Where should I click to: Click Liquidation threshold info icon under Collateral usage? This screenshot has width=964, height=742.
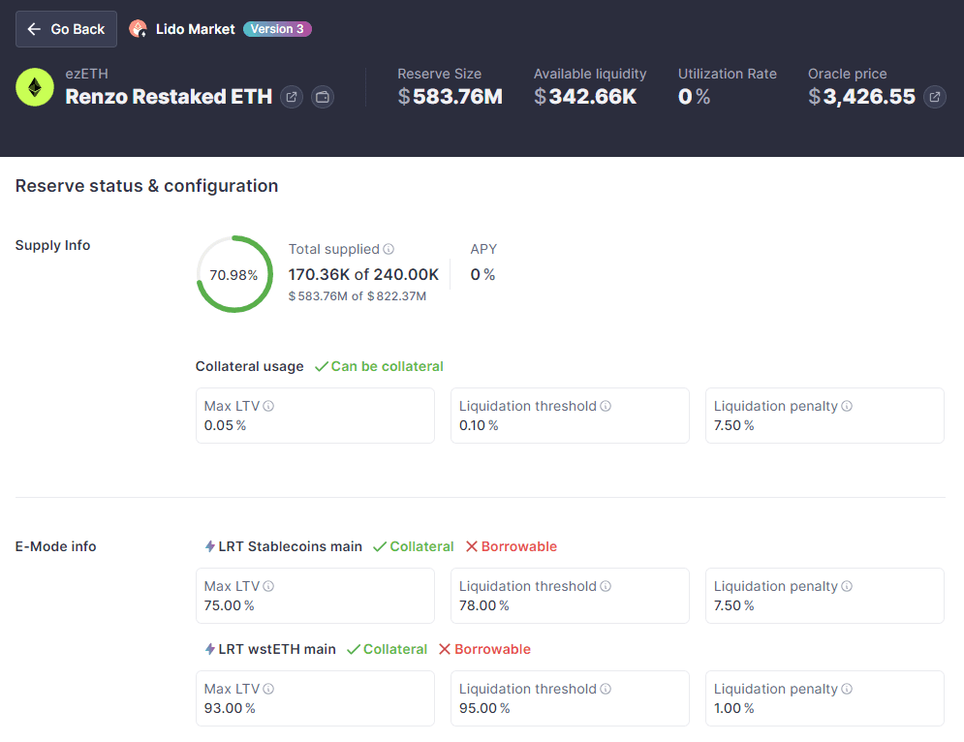[606, 406]
